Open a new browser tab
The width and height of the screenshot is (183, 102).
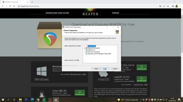pyautogui.click(x=32, y=2)
